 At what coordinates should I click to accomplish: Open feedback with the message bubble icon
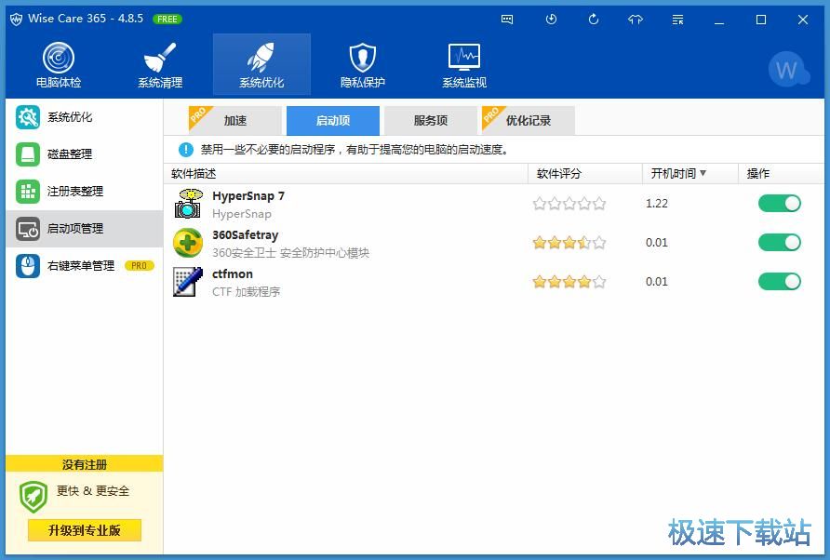coord(506,19)
